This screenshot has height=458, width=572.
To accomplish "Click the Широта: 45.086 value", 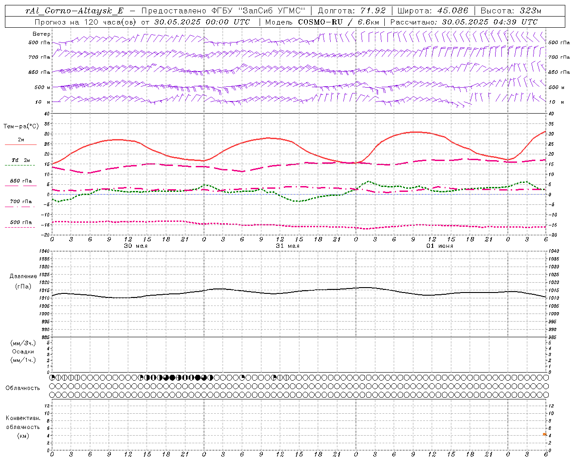I will [x=433, y=11].
